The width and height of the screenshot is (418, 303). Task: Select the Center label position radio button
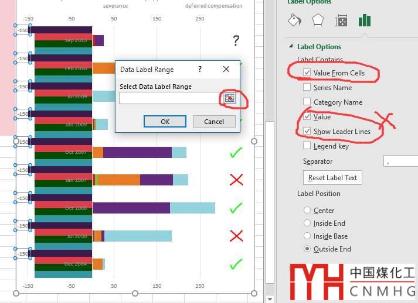coord(307,210)
